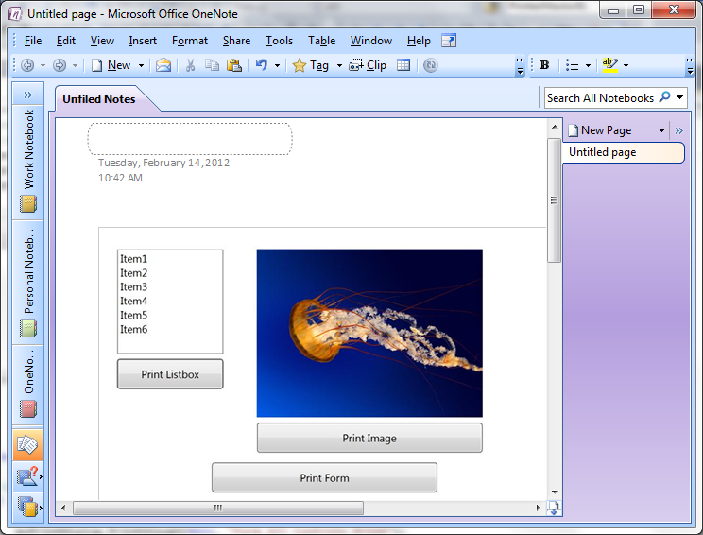Viewport: 703px width, 535px height.
Task: Open the Window menu
Action: (371, 41)
